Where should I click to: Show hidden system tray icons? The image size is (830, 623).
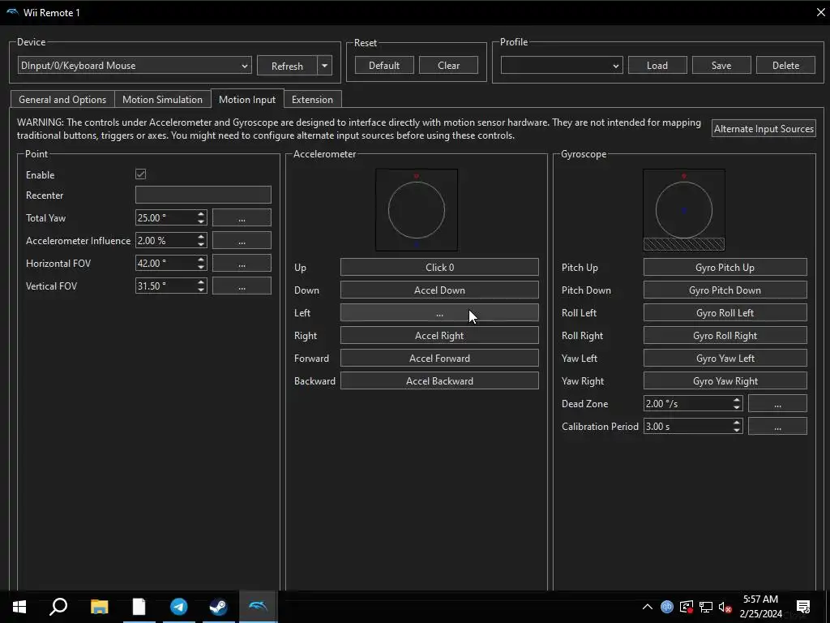pos(648,607)
